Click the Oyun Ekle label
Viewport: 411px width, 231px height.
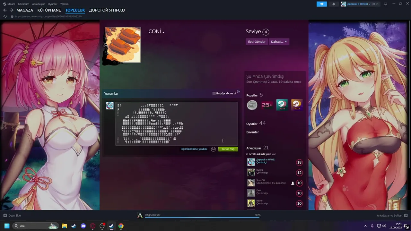click(x=14, y=216)
